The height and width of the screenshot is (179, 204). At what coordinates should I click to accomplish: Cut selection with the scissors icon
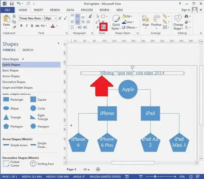[x=14, y=16]
